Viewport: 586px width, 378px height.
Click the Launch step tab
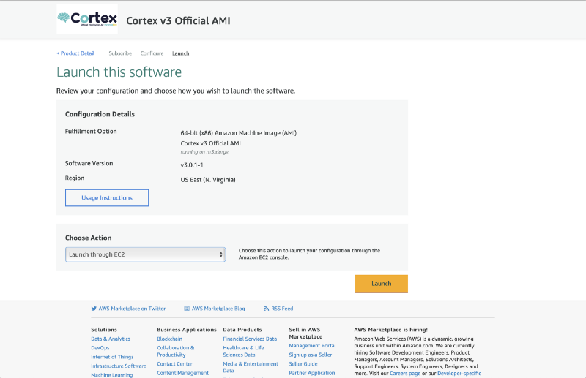tap(180, 53)
